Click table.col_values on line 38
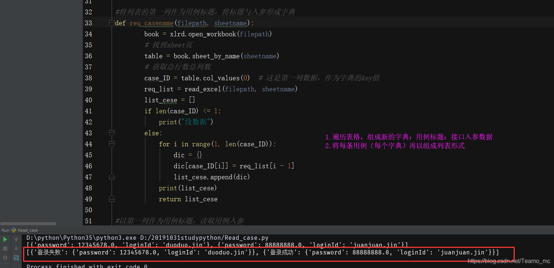Screen dimensions: 554x268 tap(216, 78)
